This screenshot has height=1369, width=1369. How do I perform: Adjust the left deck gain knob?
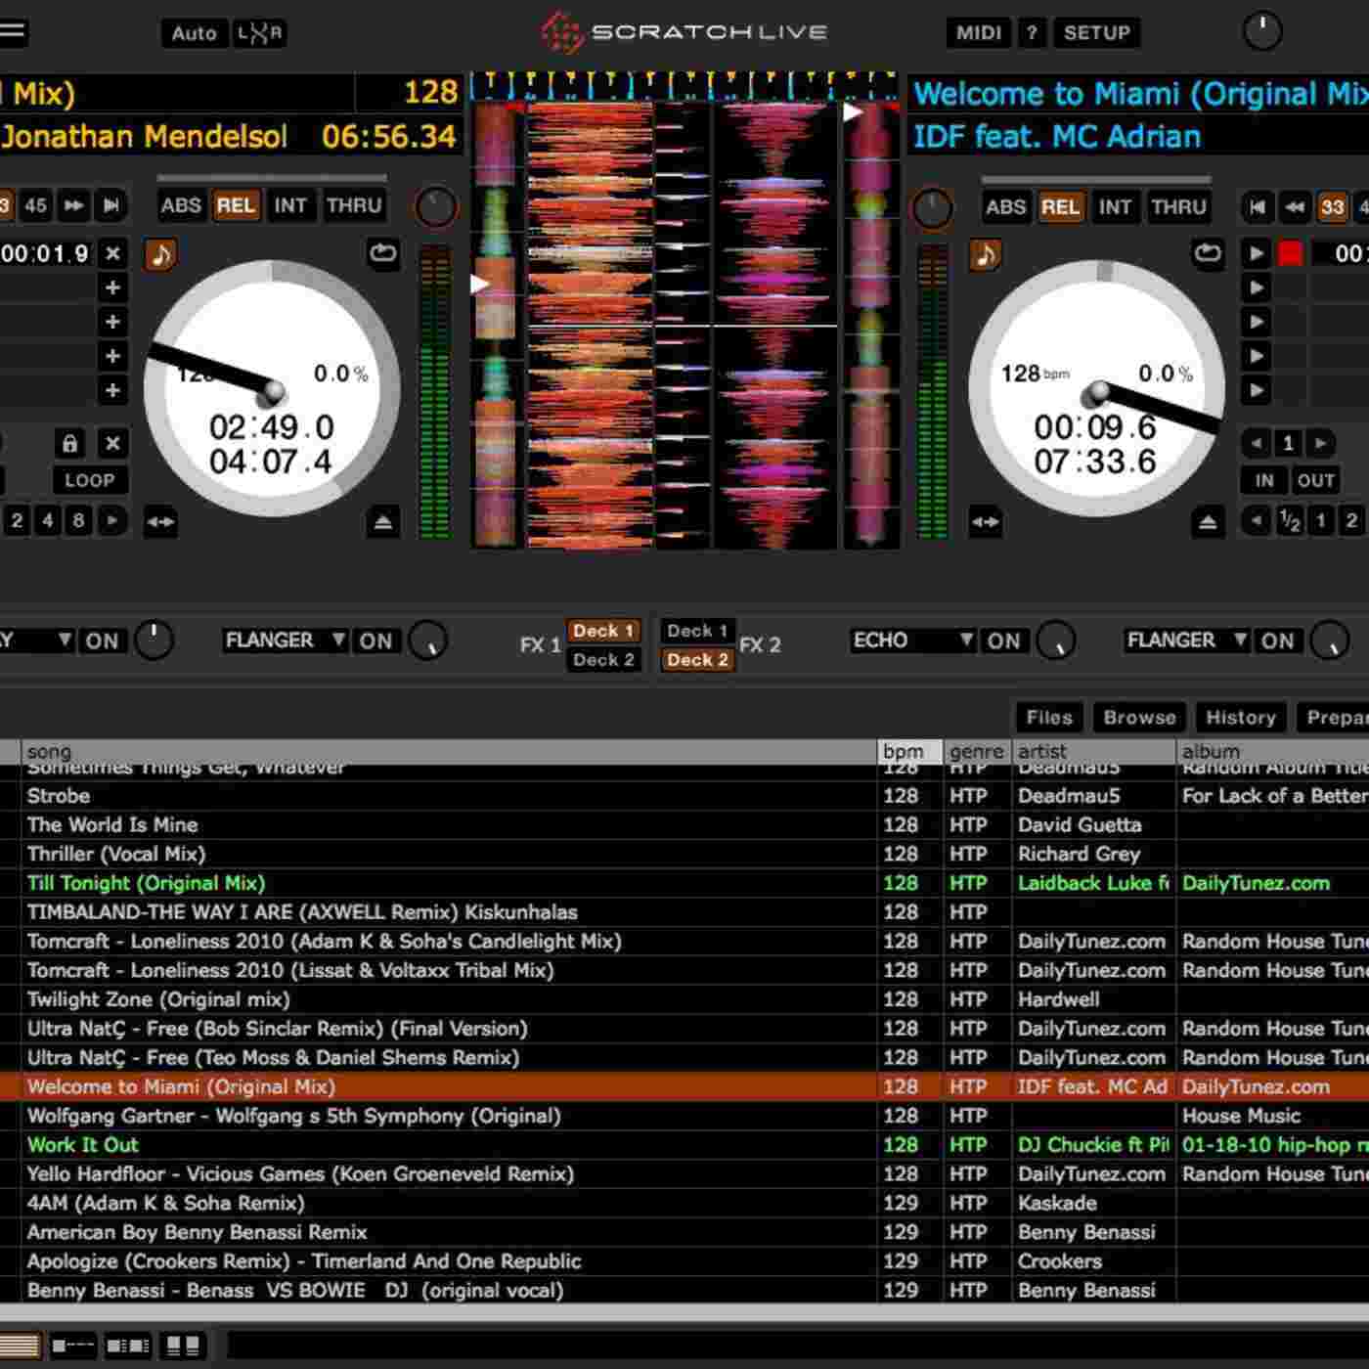coord(436,207)
